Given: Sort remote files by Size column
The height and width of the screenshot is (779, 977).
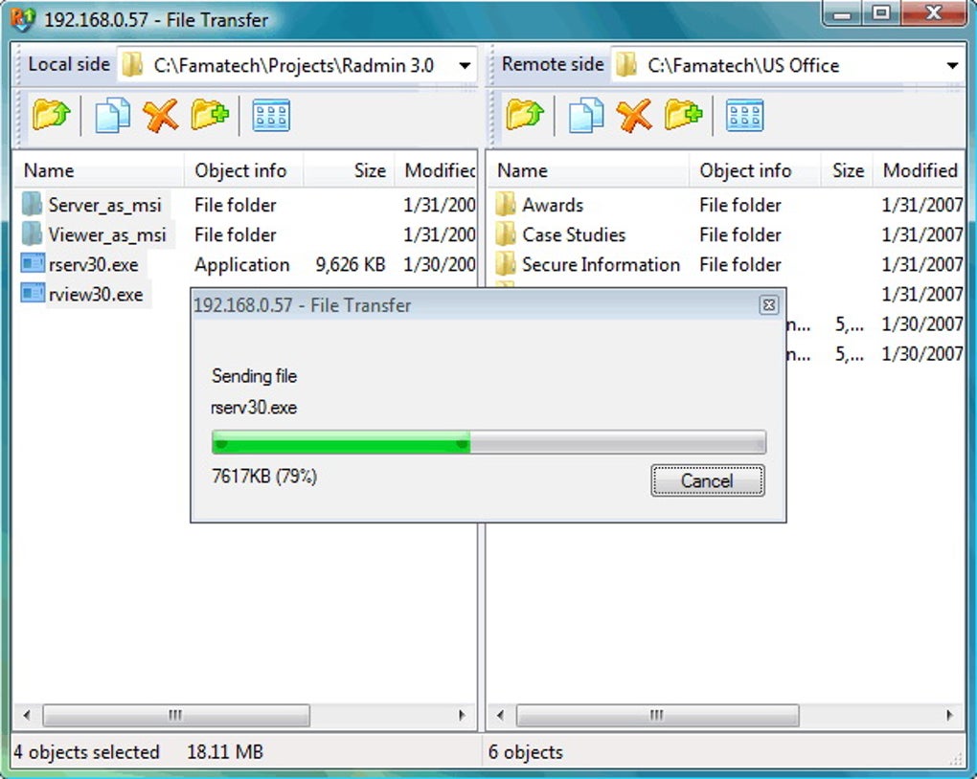Looking at the screenshot, I should pyautogui.click(x=848, y=170).
